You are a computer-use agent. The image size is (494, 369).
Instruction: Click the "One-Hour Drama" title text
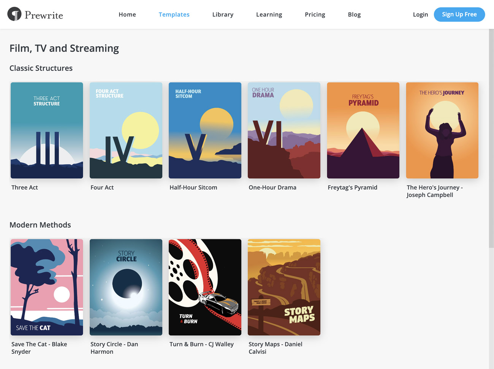272,187
